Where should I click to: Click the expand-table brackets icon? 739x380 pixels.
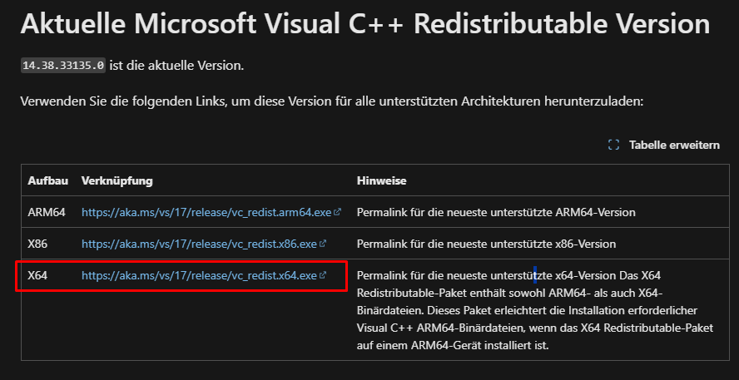613,145
